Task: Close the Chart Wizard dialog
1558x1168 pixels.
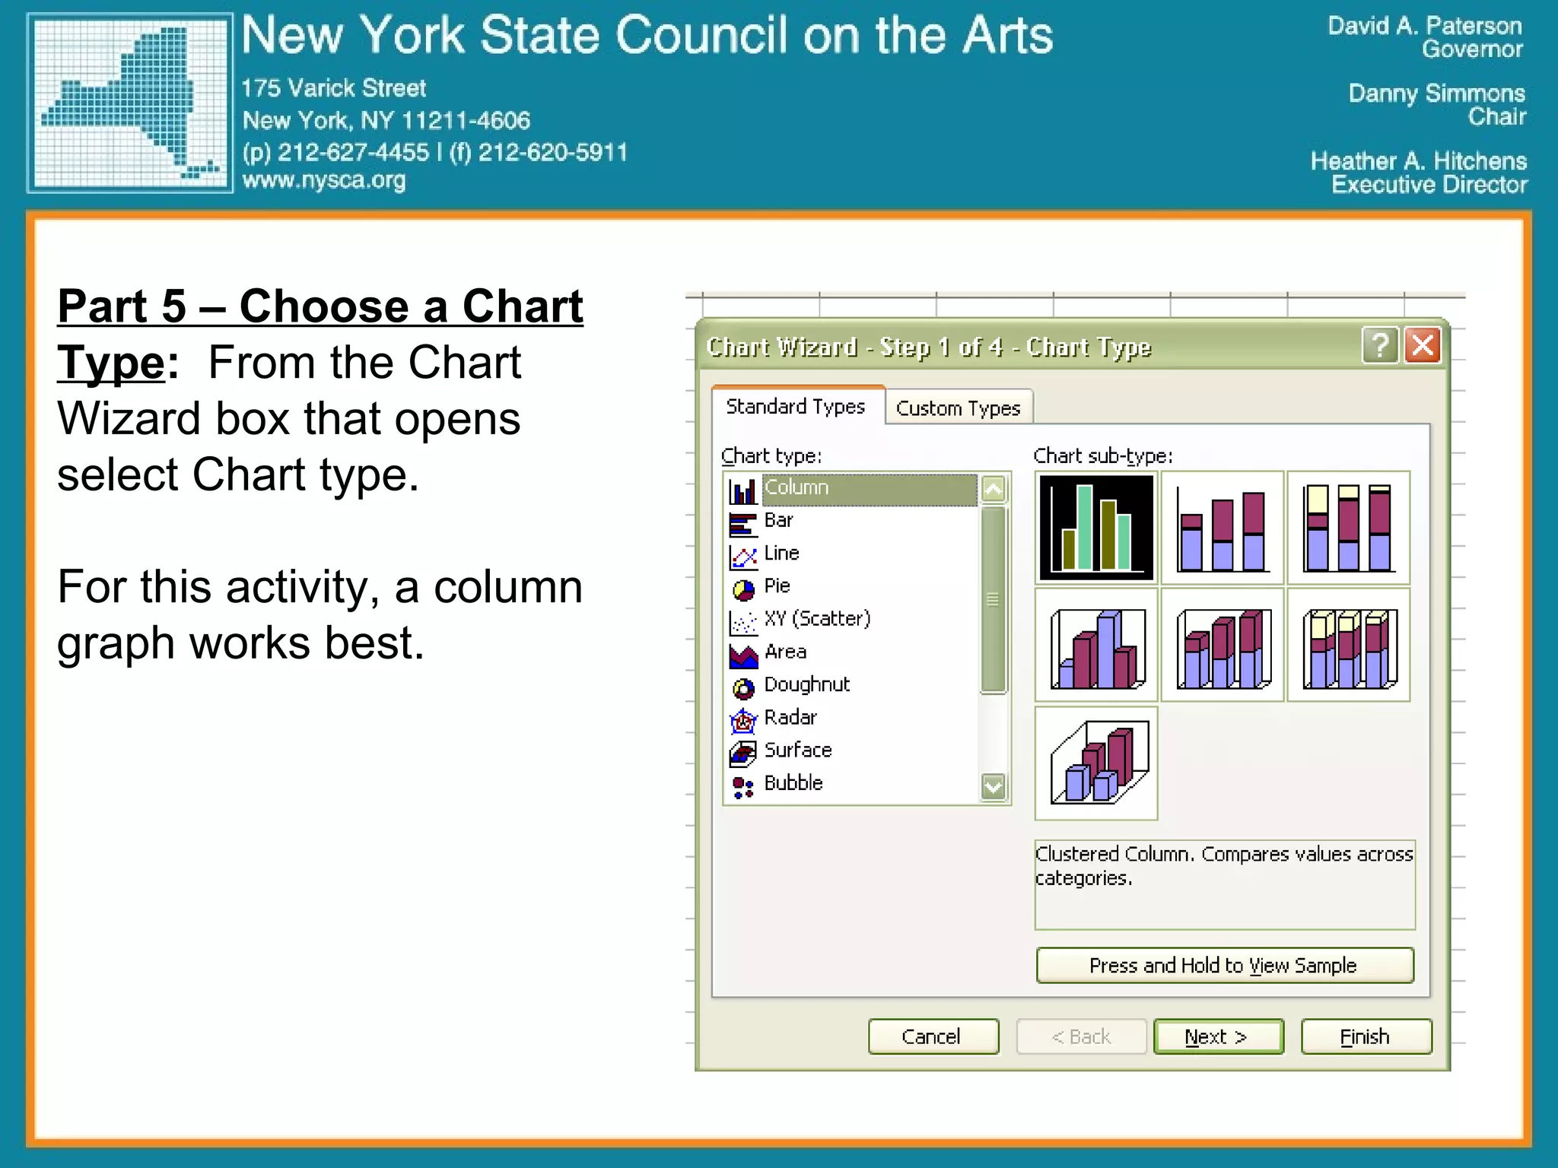Action: click(x=1423, y=346)
